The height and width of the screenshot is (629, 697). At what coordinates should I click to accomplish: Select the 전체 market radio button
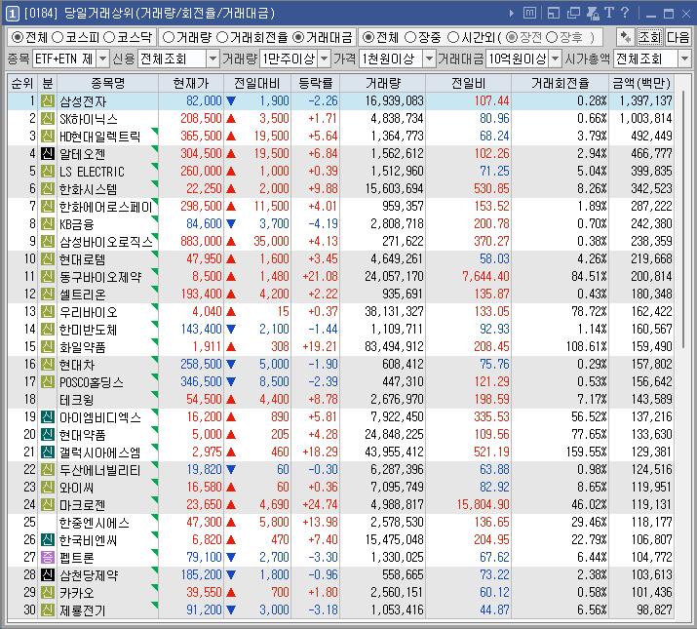(x=17, y=37)
